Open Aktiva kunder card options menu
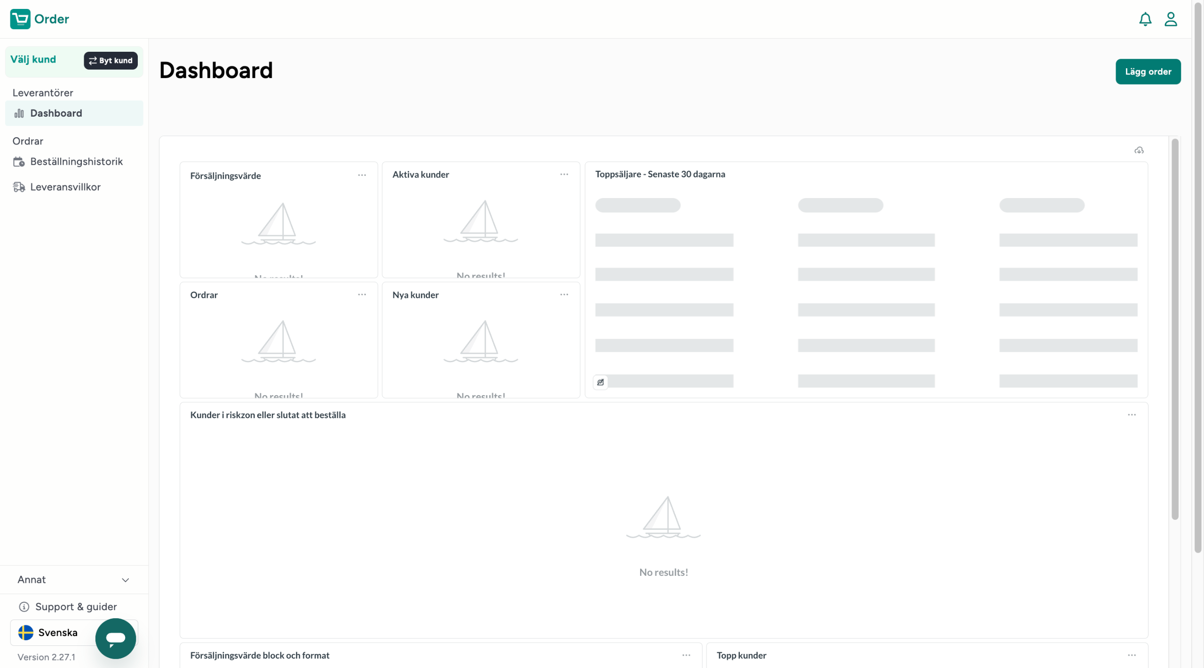 564,175
